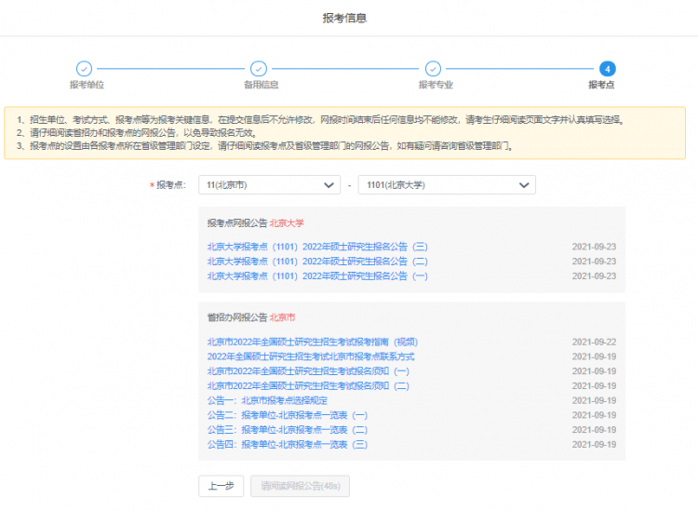Open 北京大学报考点 2022年硕士研究生报名公告 (二)
698x511 pixels.
tap(317, 262)
